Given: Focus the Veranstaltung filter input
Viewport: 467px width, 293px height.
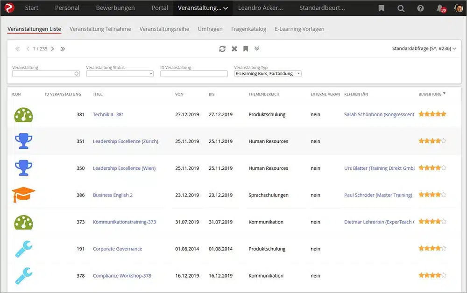Looking at the screenshot, I should (x=46, y=73).
